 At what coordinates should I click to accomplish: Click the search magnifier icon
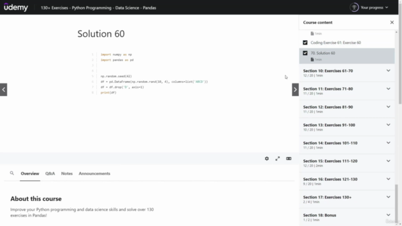click(12, 173)
